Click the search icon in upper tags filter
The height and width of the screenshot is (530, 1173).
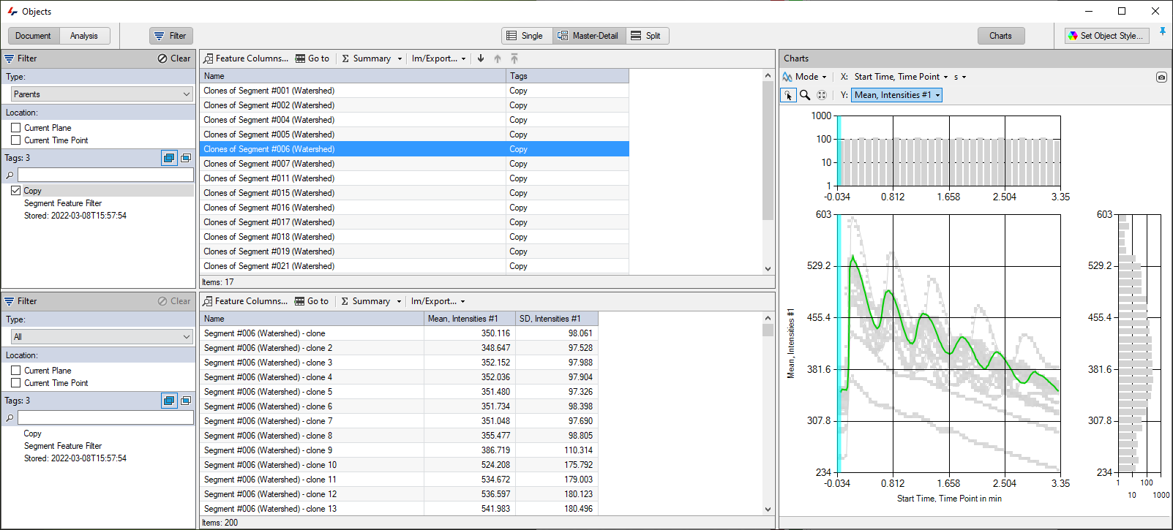pyautogui.click(x=10, y=175)
